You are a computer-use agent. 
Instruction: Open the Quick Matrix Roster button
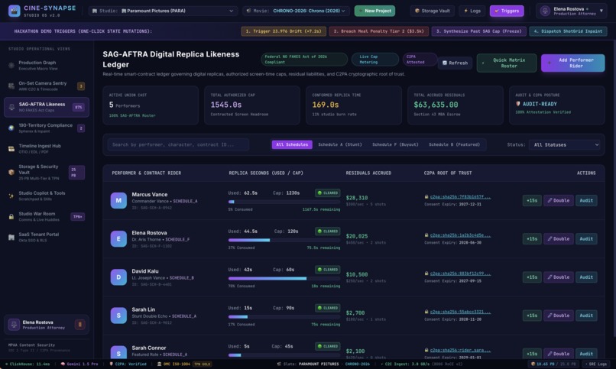(507, 63)
